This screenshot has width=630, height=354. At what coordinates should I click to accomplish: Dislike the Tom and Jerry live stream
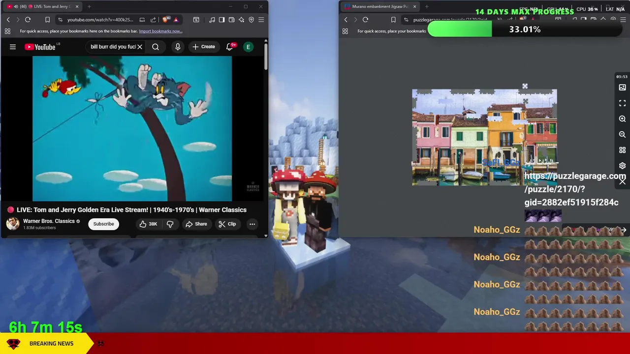(x=170, y=224)
